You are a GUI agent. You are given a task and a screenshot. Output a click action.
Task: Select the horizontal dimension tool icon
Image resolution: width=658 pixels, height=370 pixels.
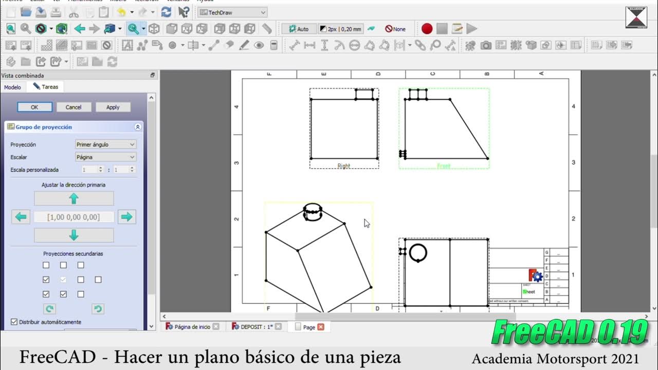click(309, 45)
